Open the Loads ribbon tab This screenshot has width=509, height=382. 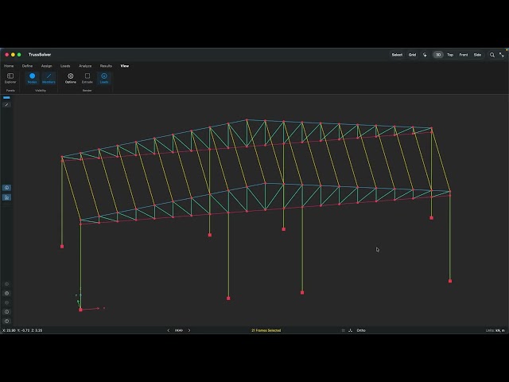(65, 66)
